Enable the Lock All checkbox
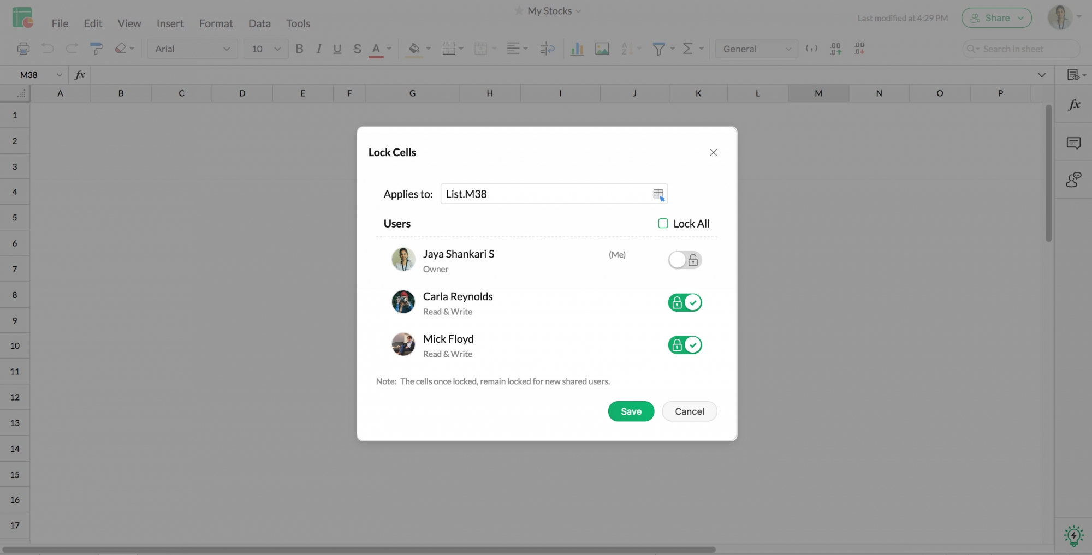 [x=663, y=223]
